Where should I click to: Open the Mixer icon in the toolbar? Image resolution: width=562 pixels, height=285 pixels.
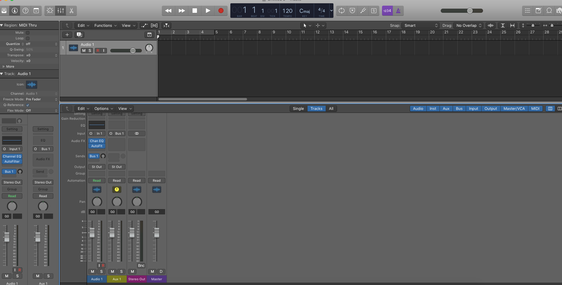[x=61, y=10]
